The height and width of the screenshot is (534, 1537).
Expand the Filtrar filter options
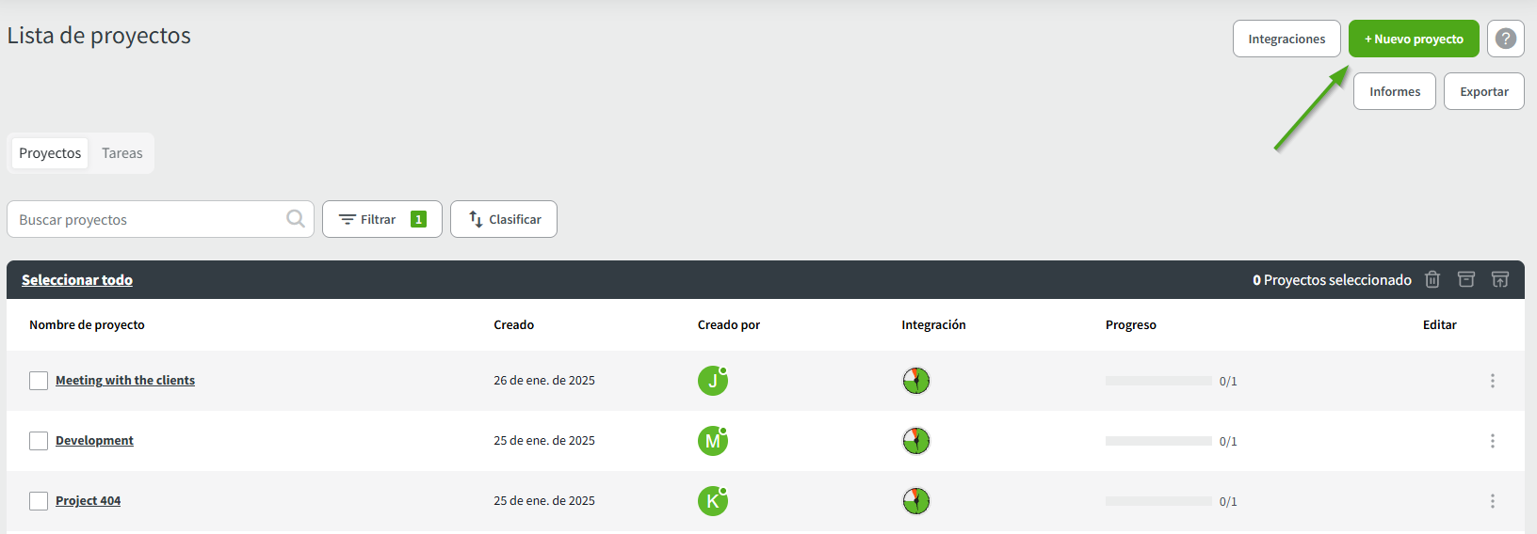tap(381, 219)
